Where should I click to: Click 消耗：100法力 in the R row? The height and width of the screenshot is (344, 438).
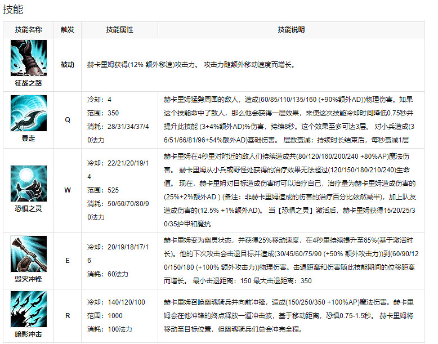point(109,329)
